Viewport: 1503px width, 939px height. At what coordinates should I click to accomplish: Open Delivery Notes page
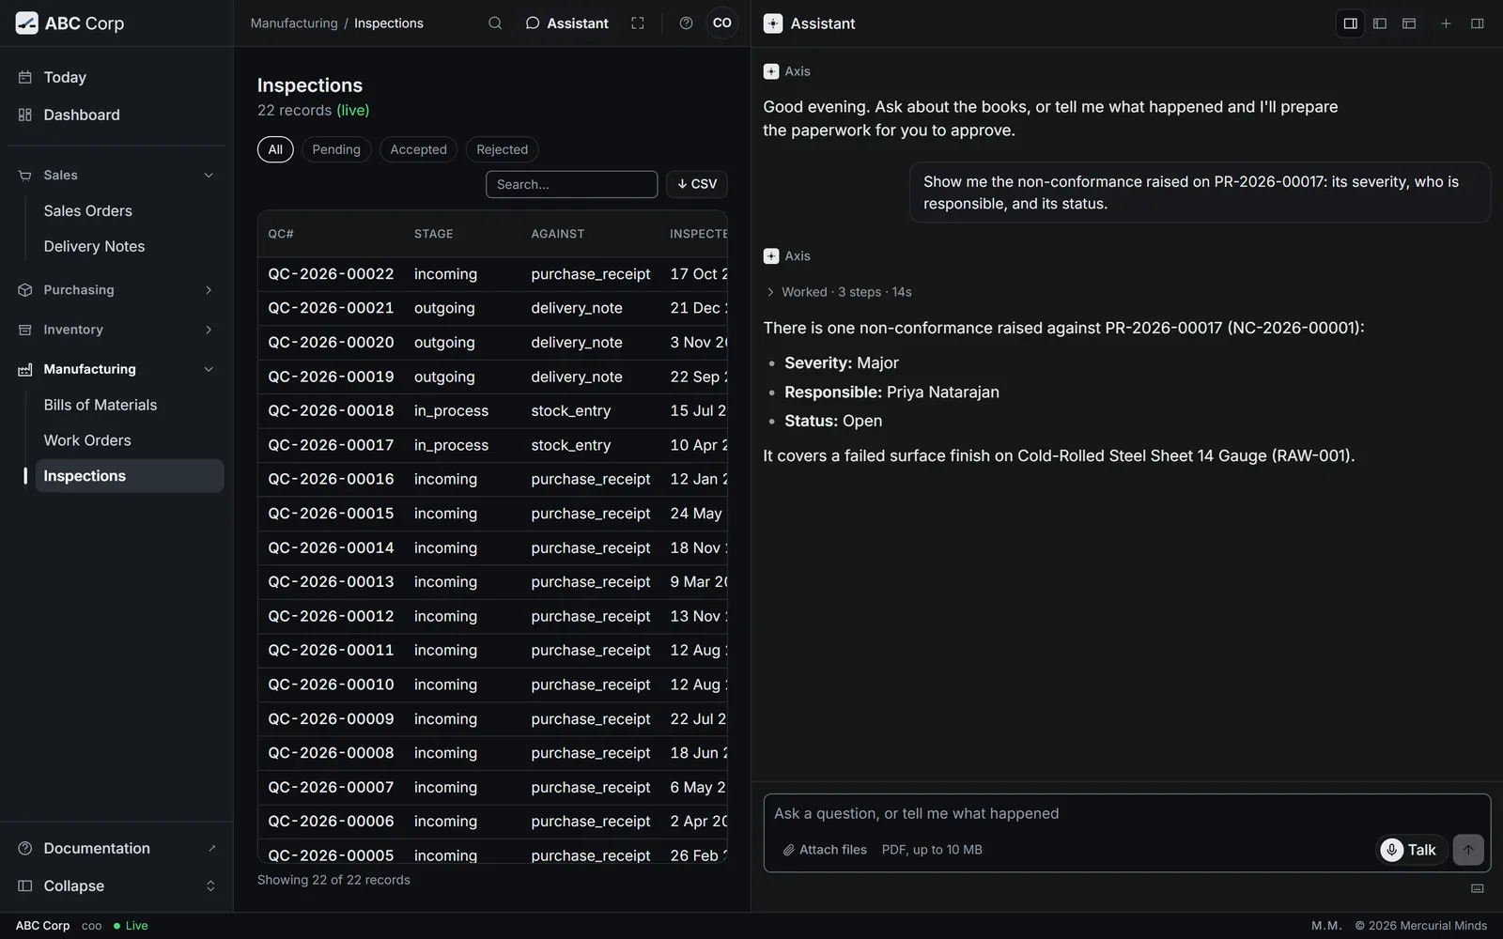(130, 247)
